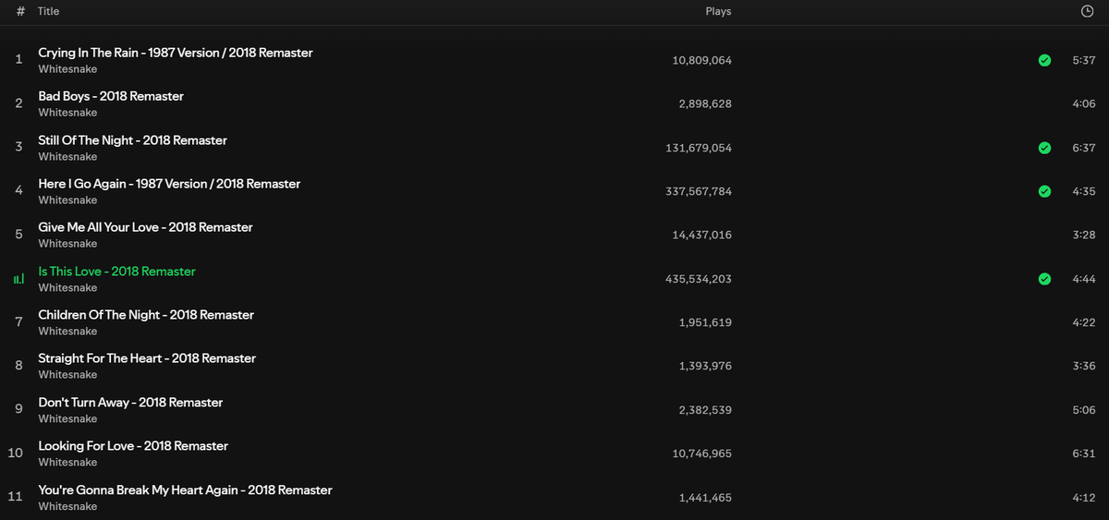Click the saved checkmark for Crying In The Rain

tap(1044, 61)
